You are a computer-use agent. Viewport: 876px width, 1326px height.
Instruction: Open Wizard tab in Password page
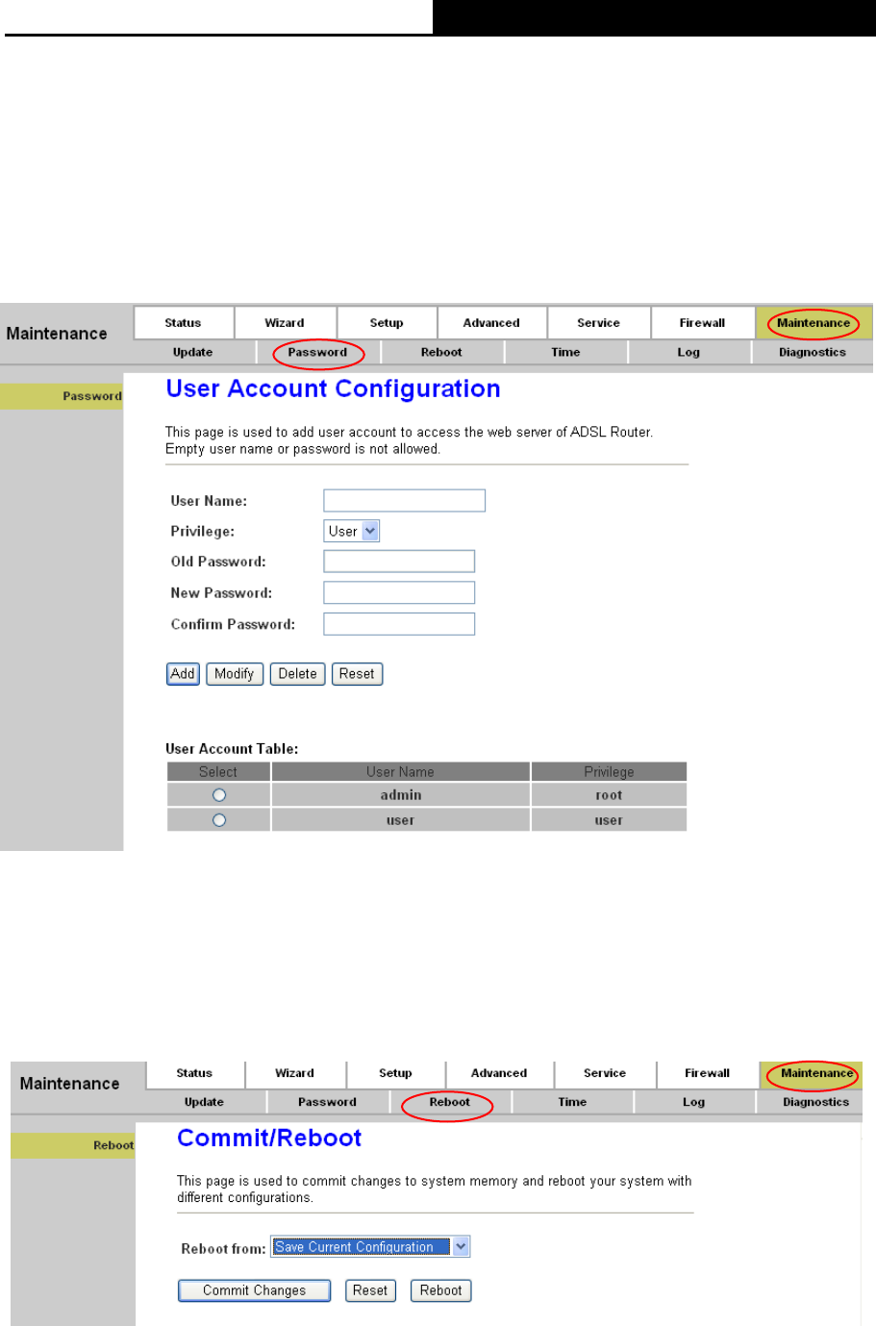pyautogui.click(x=285, y=323)
